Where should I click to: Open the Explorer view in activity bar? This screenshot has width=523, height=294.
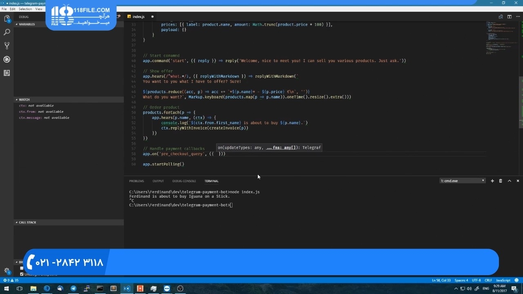pos(7,19)
